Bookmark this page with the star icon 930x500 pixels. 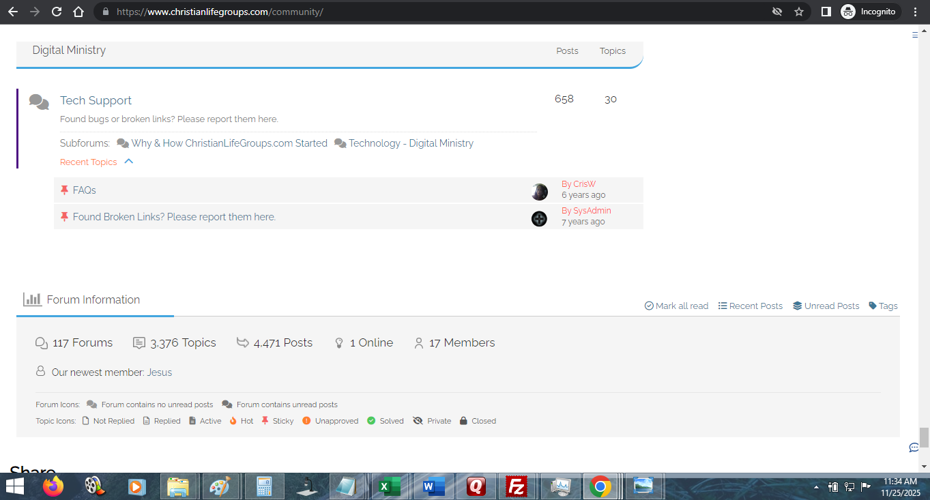(799, 12)
